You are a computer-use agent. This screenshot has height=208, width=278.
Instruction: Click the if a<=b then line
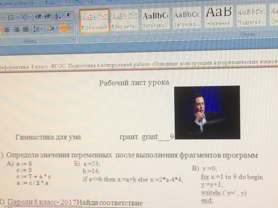coord(133,179)
